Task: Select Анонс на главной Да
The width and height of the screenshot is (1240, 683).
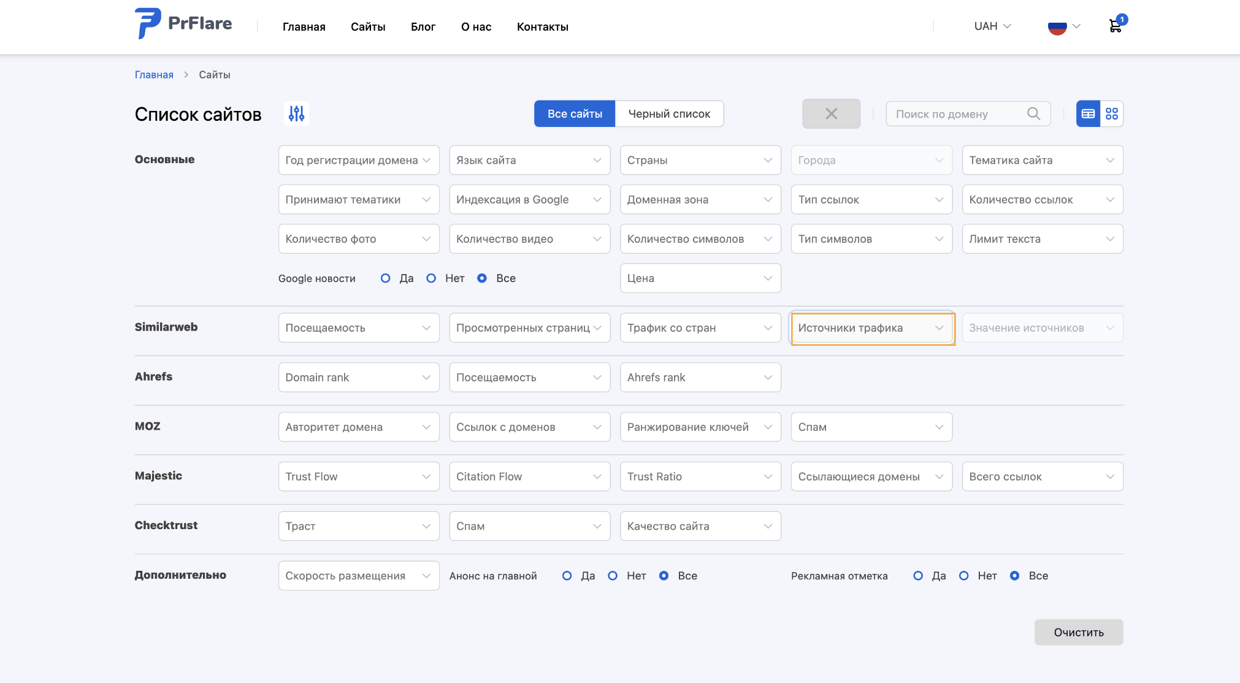Action: (567, 576)
